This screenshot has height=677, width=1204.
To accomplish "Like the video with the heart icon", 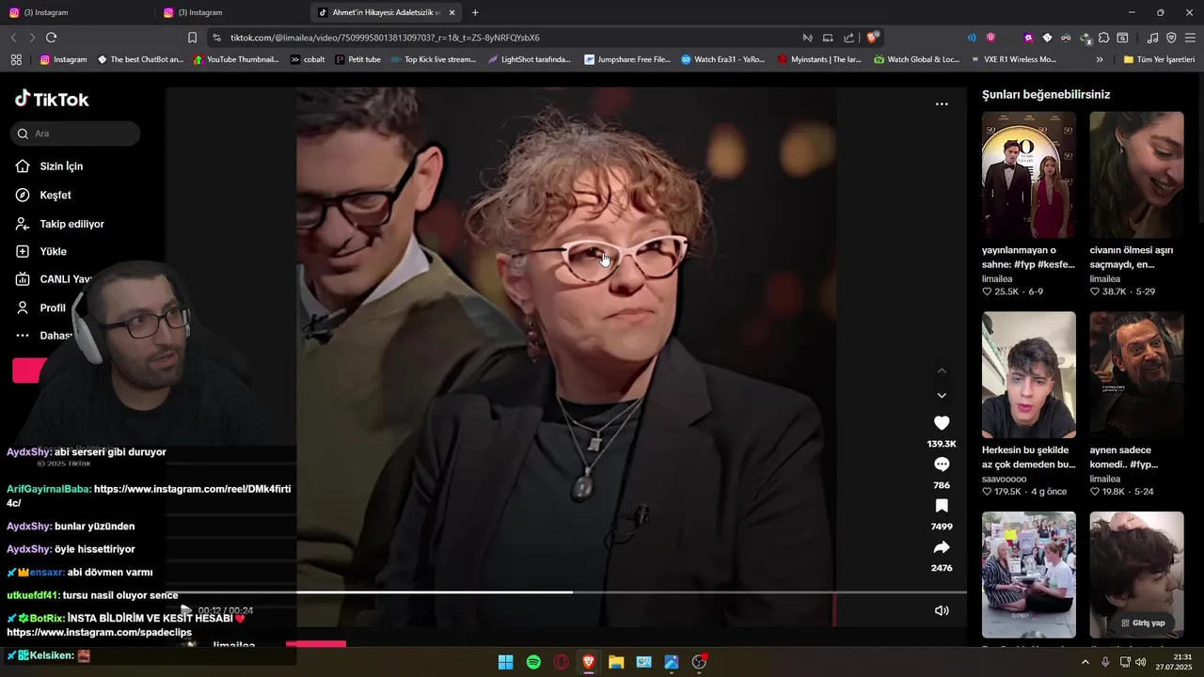I will [942, 423].
